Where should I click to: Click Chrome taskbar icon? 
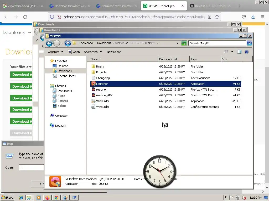coord(56,198)
